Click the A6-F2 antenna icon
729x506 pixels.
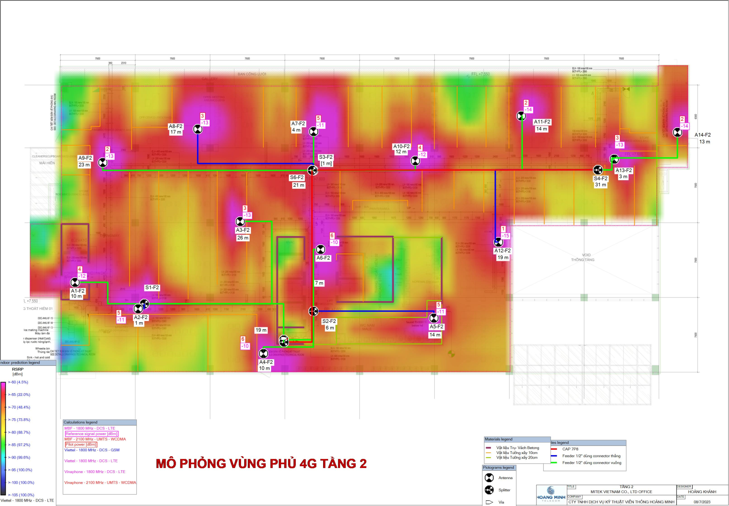tap(321, 249)
